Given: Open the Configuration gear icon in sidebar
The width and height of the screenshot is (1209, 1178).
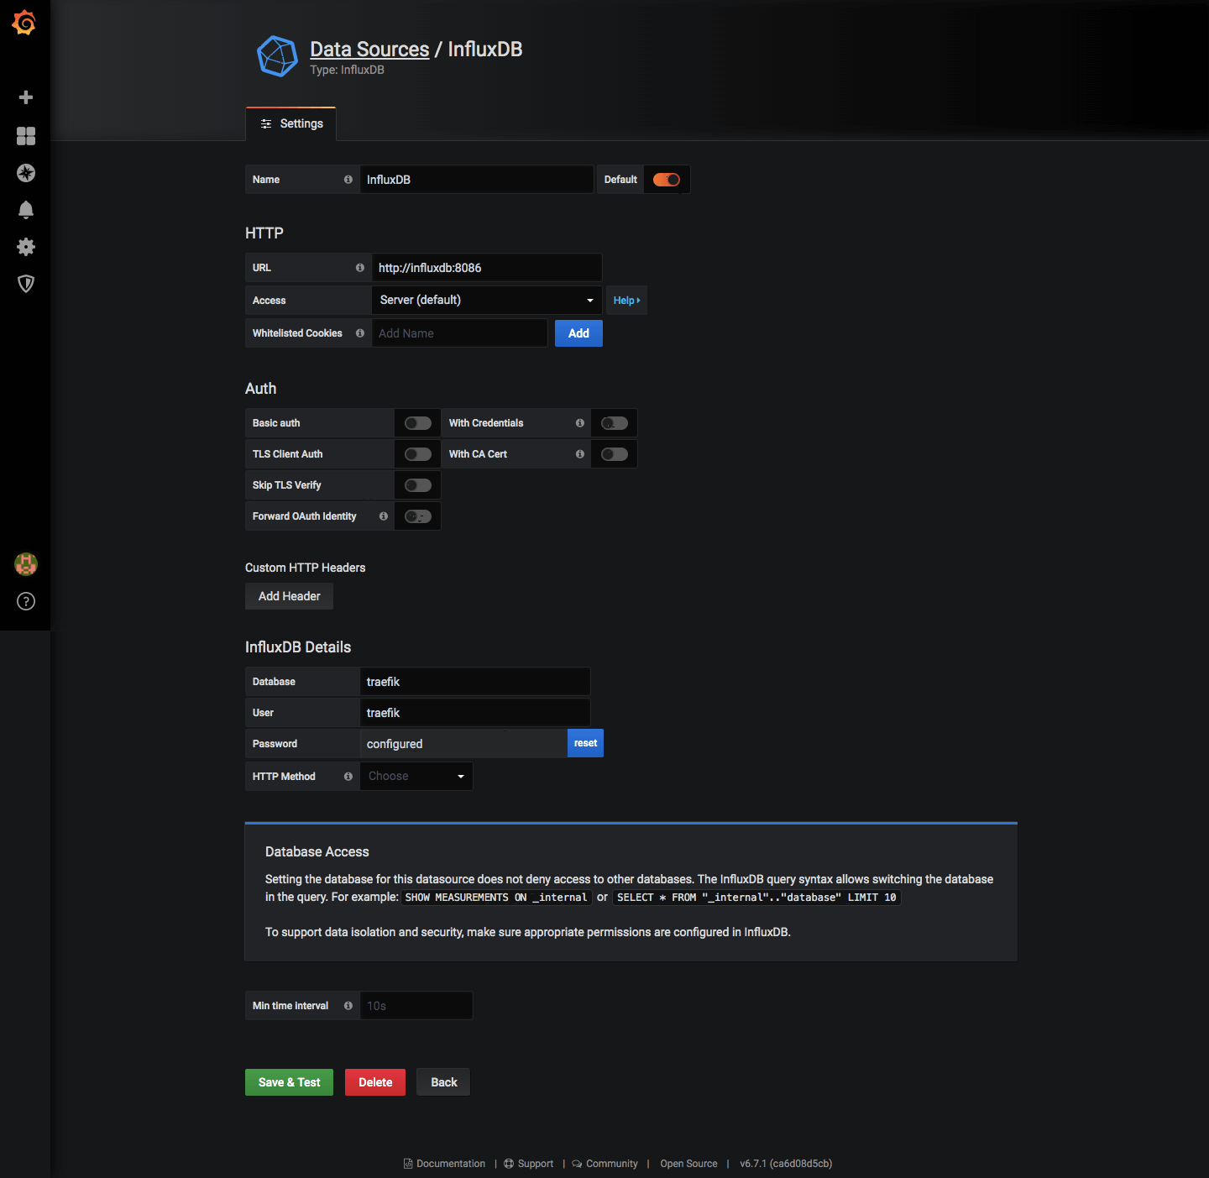Looking at the screenshot, I should pyautogui.click(x=26, y=247).
